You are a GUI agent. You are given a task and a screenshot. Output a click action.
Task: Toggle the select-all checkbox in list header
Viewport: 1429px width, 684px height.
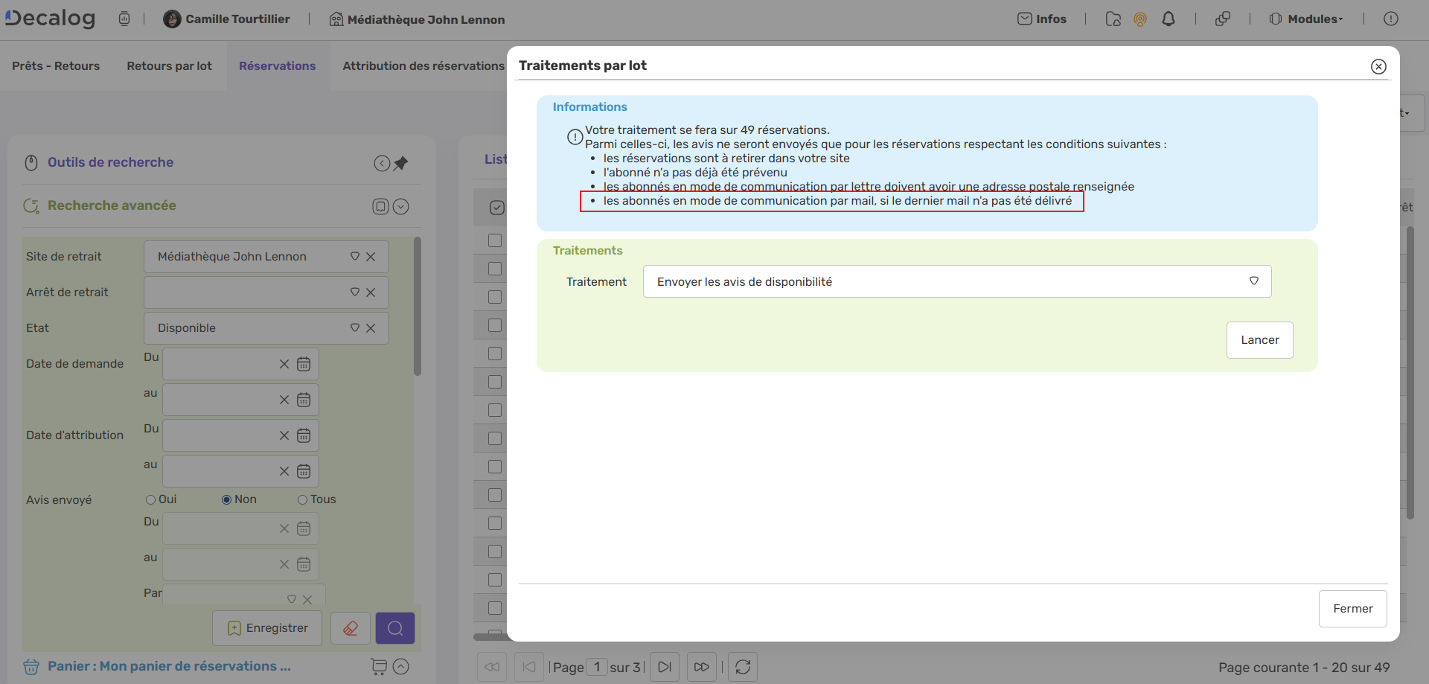[497, 208]
